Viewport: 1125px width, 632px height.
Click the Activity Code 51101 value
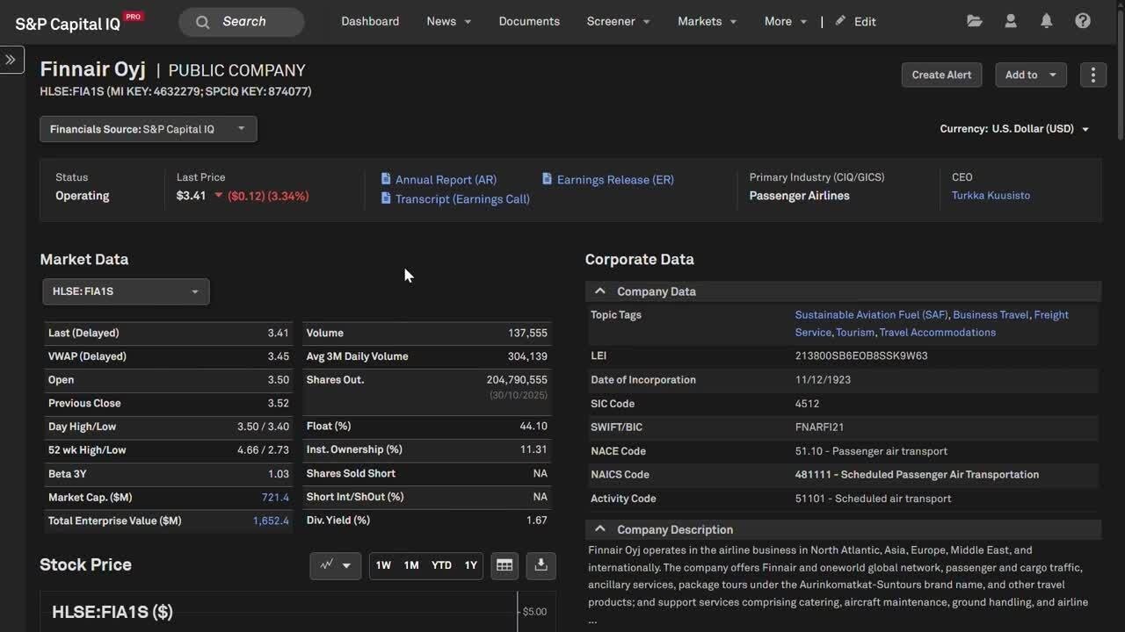[x=873, y=498]
